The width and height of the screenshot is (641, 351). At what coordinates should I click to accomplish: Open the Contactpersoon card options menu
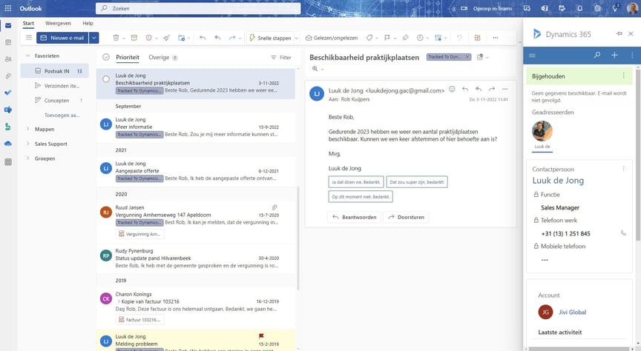pos(623,169)
